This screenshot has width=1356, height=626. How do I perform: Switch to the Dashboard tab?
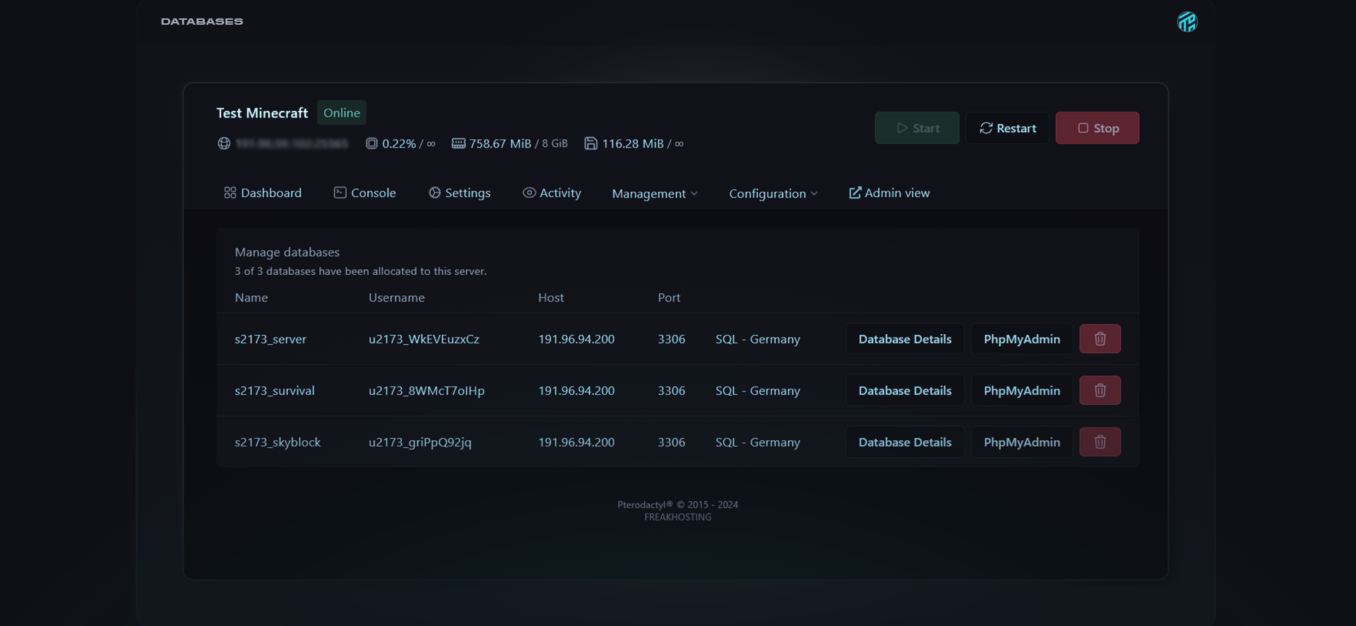(263, 193)
